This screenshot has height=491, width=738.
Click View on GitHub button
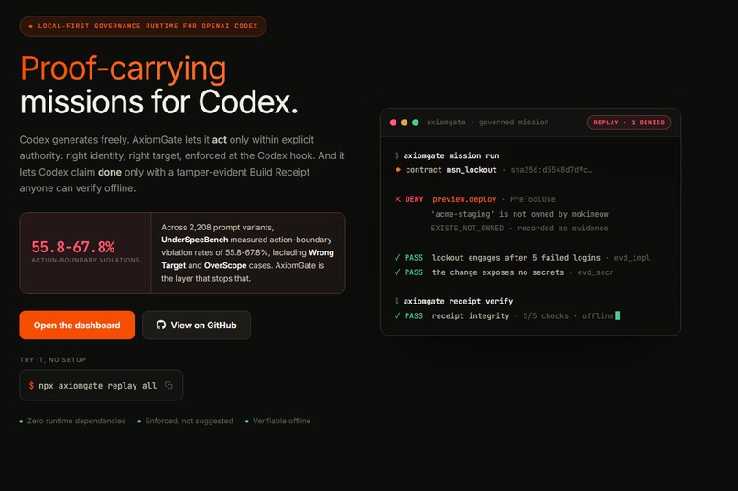click(196, 325)
